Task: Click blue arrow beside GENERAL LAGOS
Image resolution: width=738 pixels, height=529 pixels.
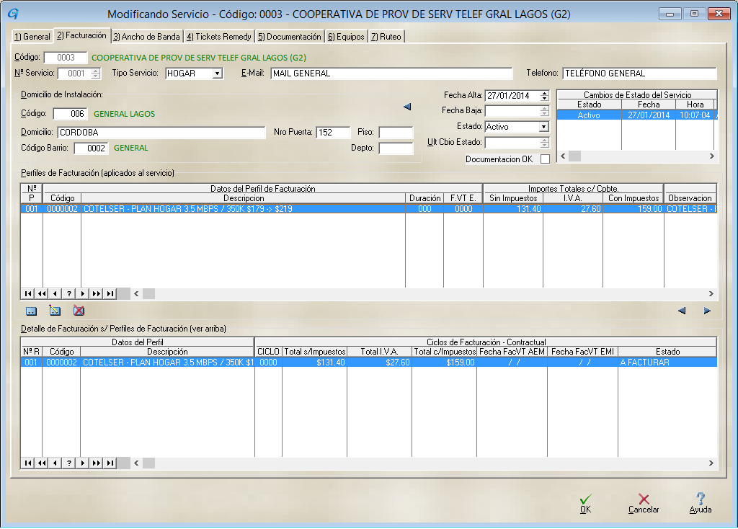Action: [x=407, y=107]
